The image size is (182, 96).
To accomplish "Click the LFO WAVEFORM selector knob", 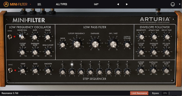I will point(22,37).
